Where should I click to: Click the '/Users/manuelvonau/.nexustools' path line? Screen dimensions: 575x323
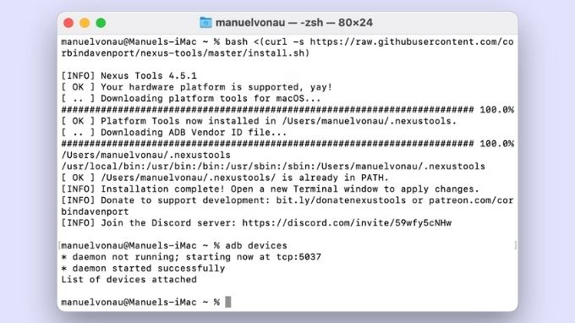[146, 155]
